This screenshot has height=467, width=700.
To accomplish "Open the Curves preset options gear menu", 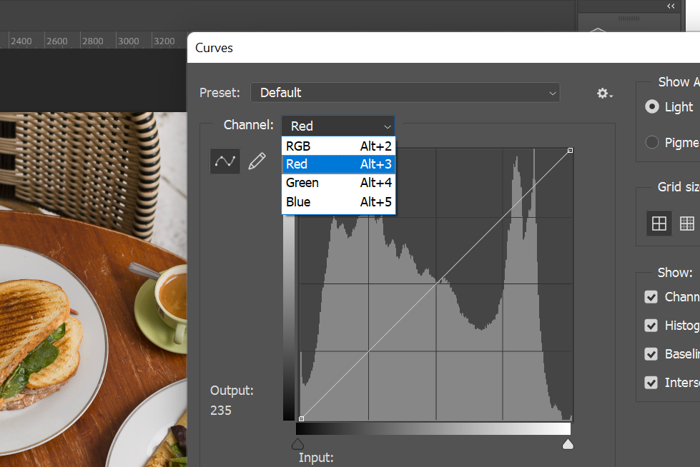I will pos(604,93).
